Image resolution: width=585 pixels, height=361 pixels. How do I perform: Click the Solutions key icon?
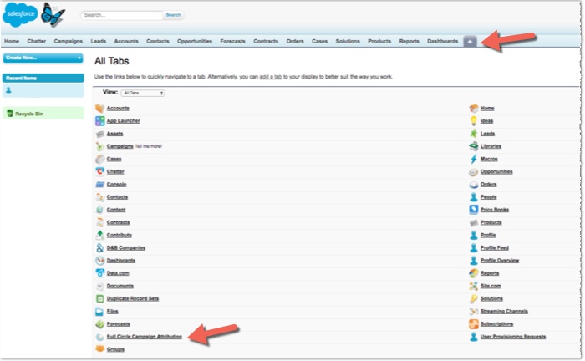(473, 298)
